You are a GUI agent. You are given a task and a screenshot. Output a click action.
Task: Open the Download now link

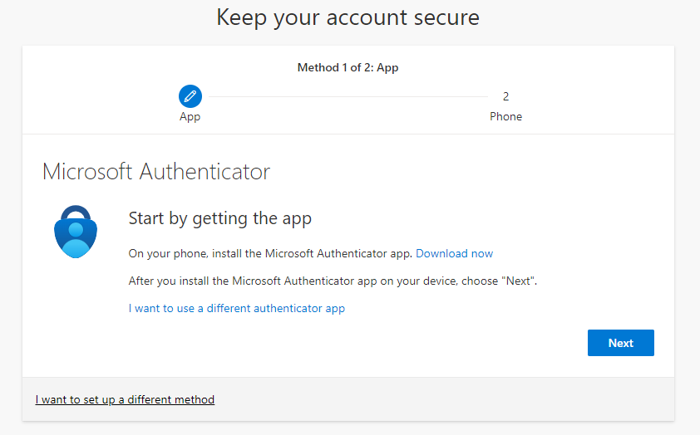pyautogui.click(x=454, y=253)
